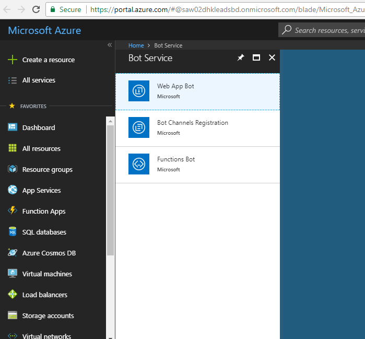The image size is (365, 339).
Task: Click the green plus Create a resource icon
Action: point(13,60)
